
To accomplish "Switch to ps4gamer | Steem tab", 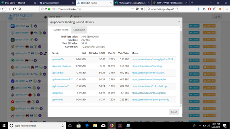I will (56, 3).
